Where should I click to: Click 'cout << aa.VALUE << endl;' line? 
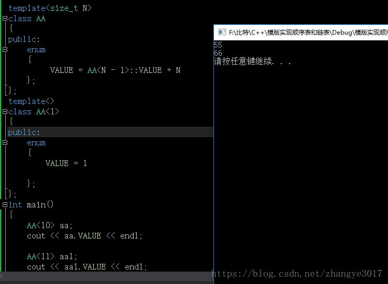[x=85, y=236]
